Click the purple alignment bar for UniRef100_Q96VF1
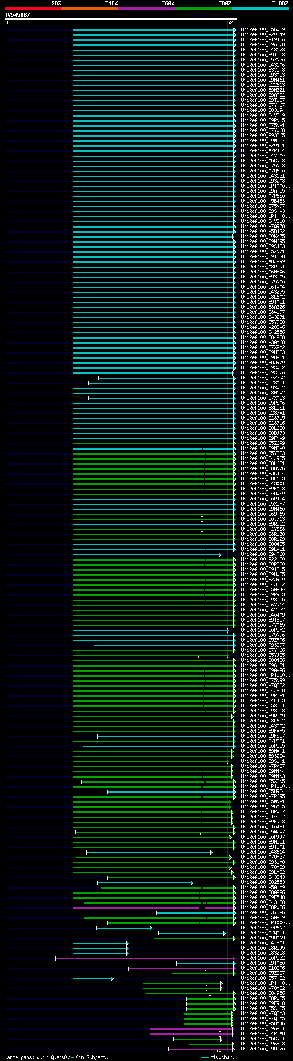Image resolution: width=293 pixels, height=1061 pixels. [192, 1029]
